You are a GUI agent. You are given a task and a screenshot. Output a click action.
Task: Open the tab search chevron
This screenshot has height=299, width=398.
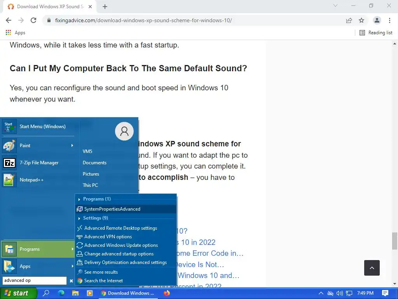click(335, 5)
